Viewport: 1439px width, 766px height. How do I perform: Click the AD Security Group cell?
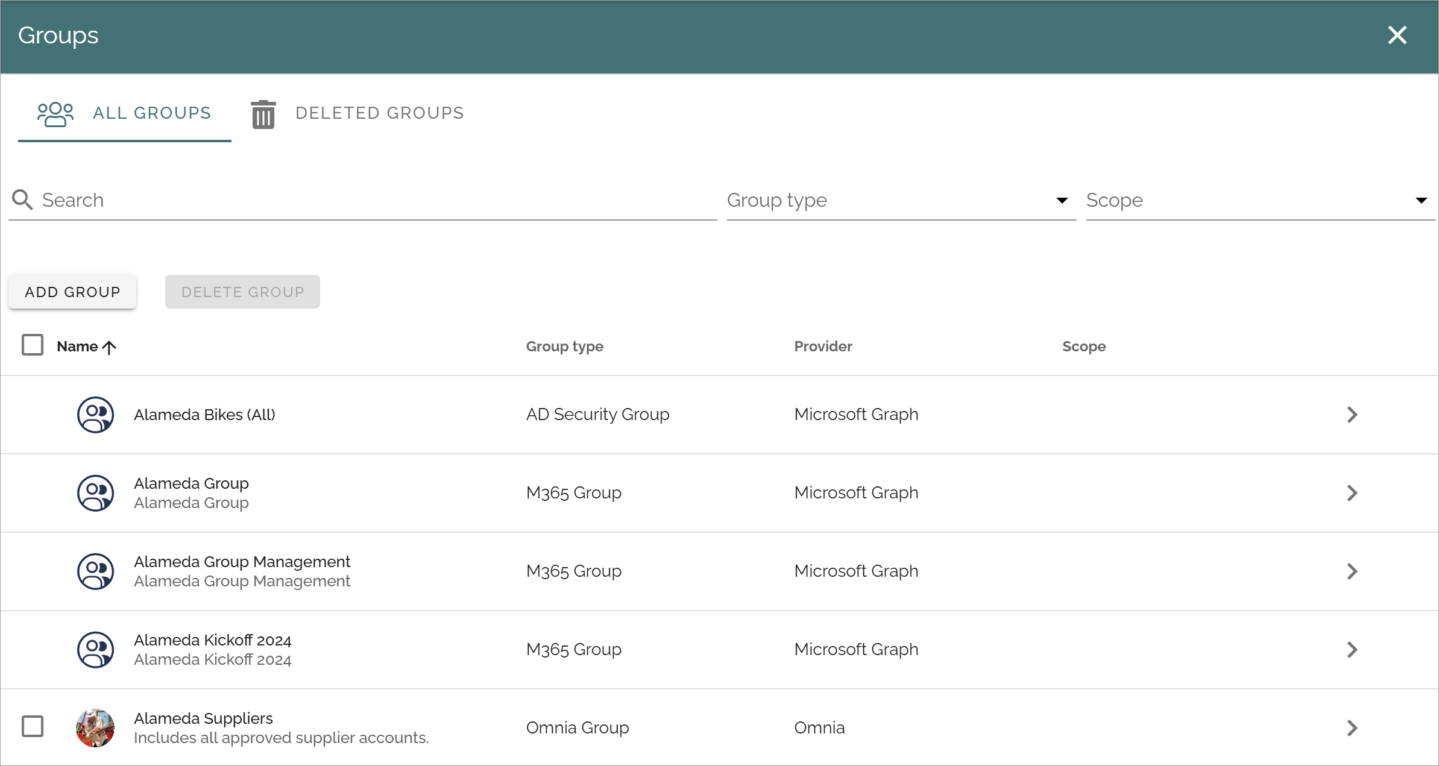(x=597, y=415)
